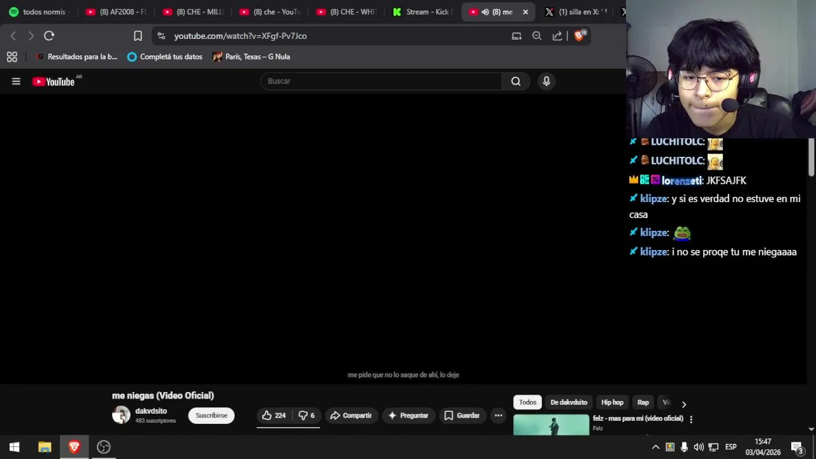
Task: Switch to the Stream - Kick tab
Action: pos(424,11)
